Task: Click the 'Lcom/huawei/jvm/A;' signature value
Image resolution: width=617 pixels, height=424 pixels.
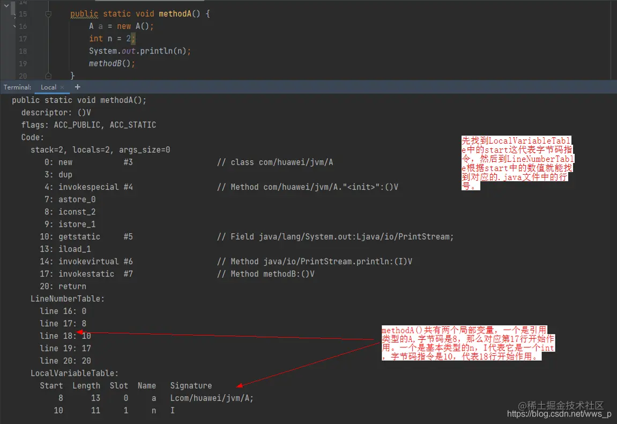Action: [212, 398]
